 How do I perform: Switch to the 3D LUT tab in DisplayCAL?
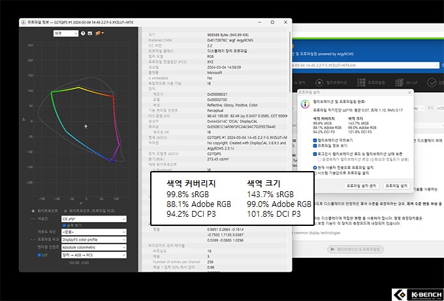406,83
